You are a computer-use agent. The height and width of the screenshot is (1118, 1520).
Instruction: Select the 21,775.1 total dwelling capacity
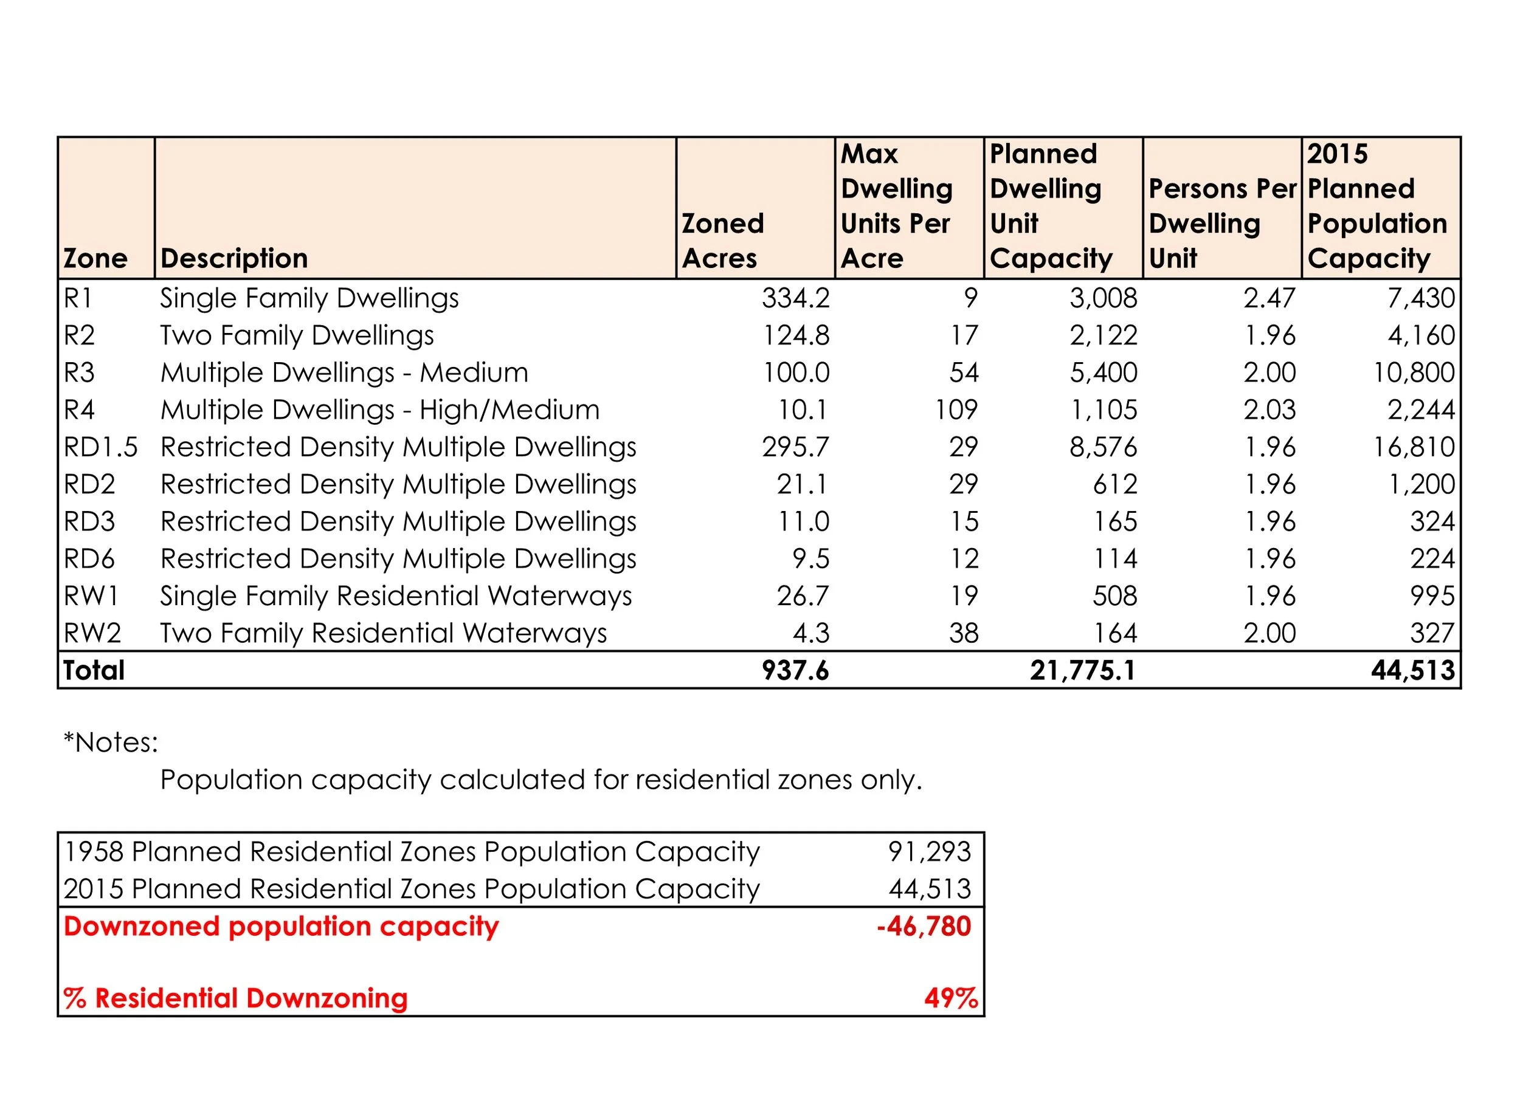tap(1083, 670)
